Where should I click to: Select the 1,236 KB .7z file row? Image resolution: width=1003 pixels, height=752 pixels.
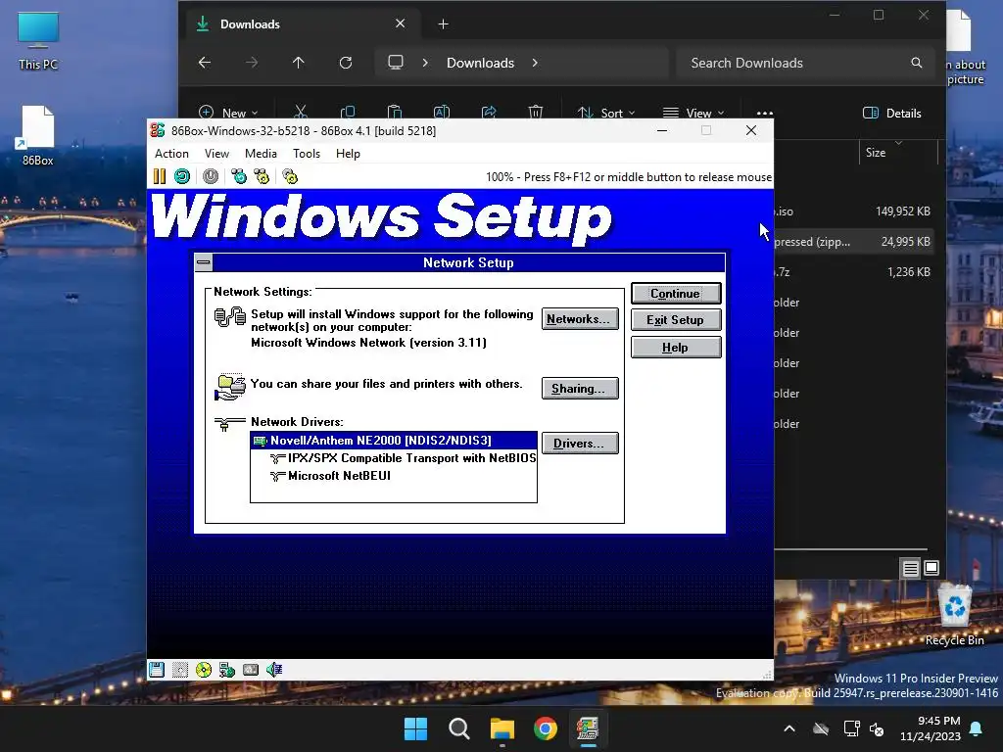854,272
